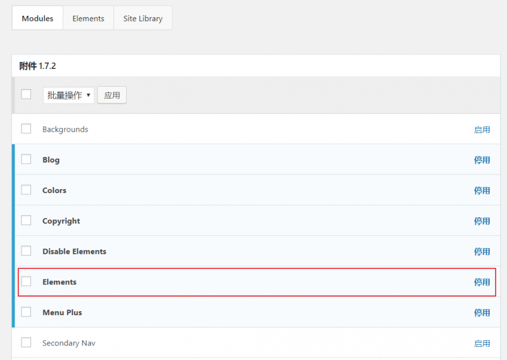The width and height of the screenshot is (507, 360).
Task: Check the Disable Elements module checkbox
Action: coord(26,251)
